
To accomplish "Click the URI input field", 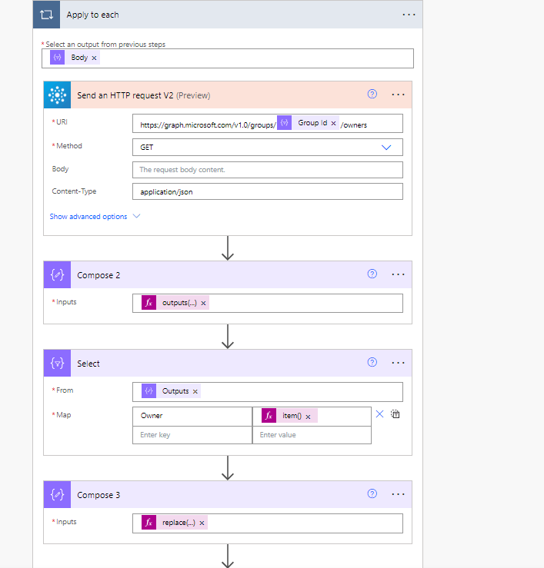I will click(x=268, y=124).
